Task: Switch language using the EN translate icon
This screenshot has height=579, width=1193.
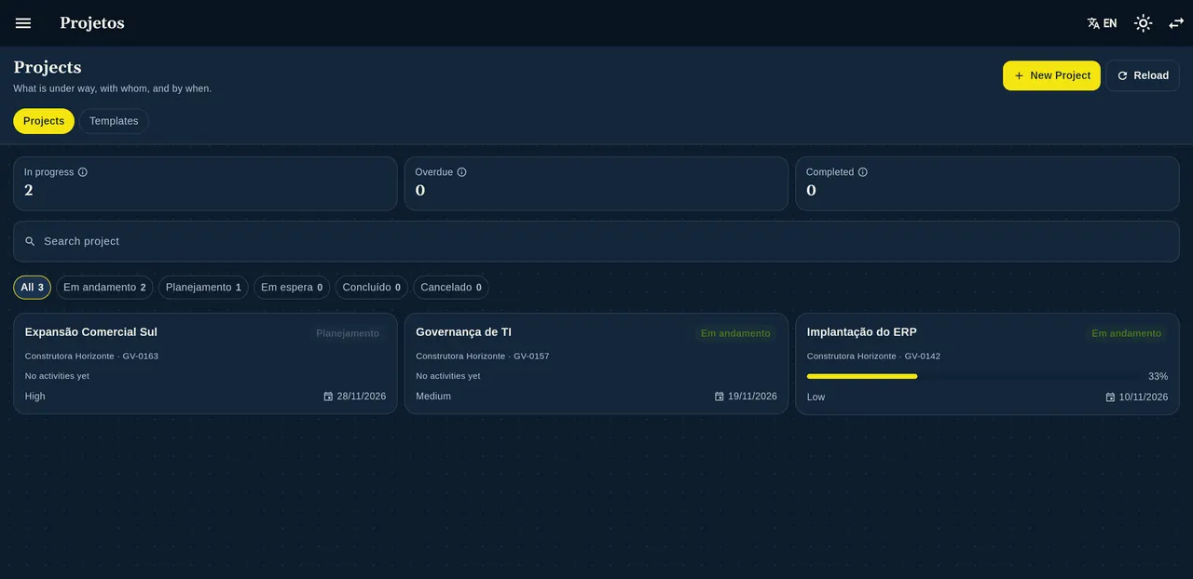Action: (1102, 23)
